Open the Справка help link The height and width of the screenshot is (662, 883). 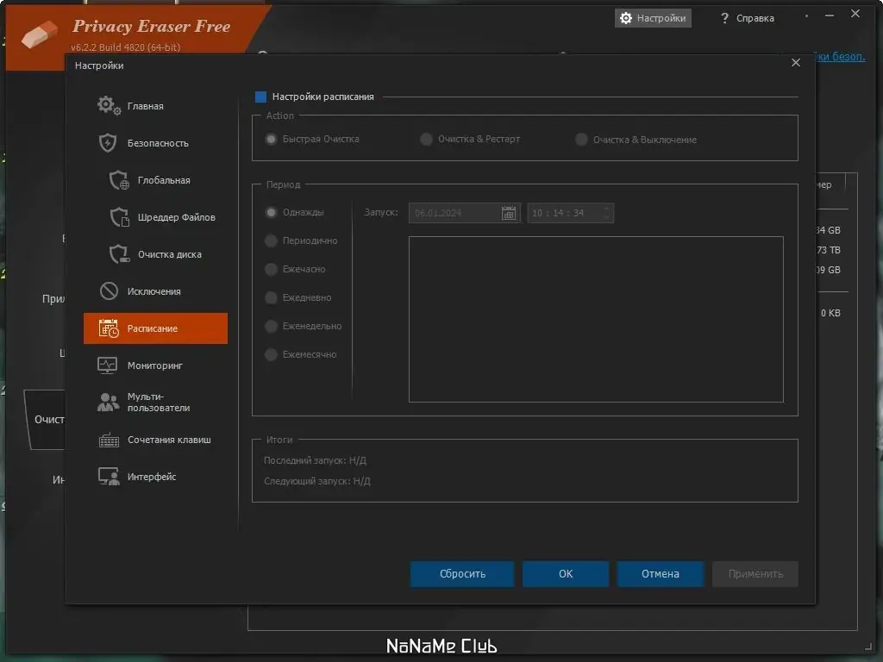(x=748, y=17)
